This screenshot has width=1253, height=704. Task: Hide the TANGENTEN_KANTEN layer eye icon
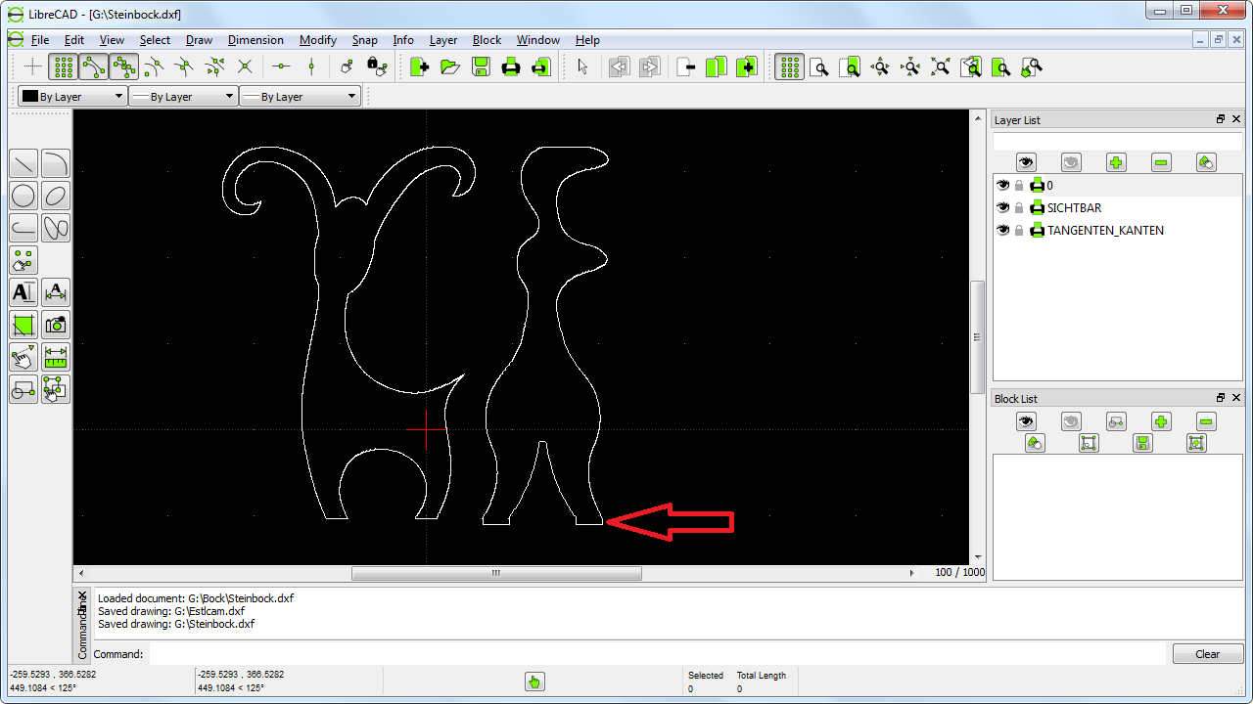[x=1003, y=230]
